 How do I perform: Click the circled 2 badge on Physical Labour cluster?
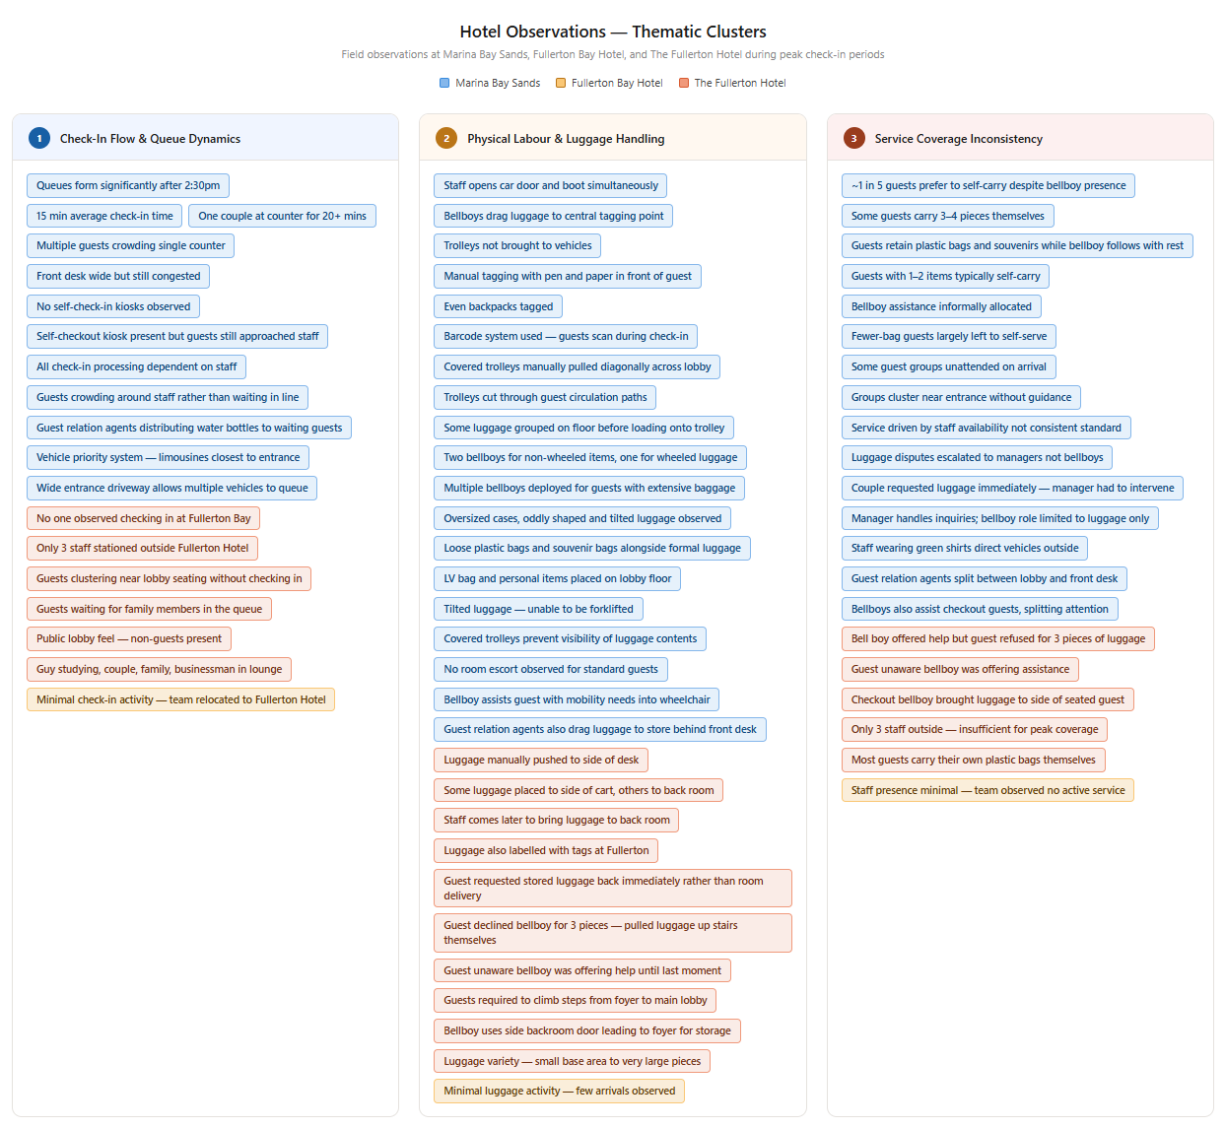446,139
